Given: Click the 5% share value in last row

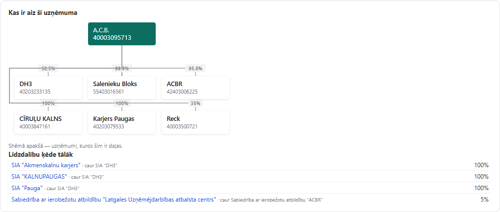Looking at the screenshot, I should (485, 200).
